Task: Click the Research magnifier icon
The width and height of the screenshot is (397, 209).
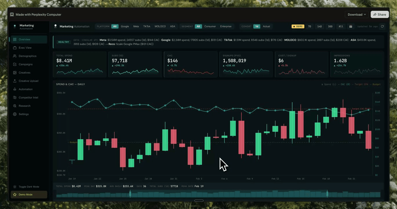Action: tap(15, 106)
